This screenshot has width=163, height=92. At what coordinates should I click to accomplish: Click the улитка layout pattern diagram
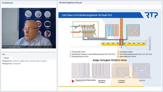tap(142, 71)
